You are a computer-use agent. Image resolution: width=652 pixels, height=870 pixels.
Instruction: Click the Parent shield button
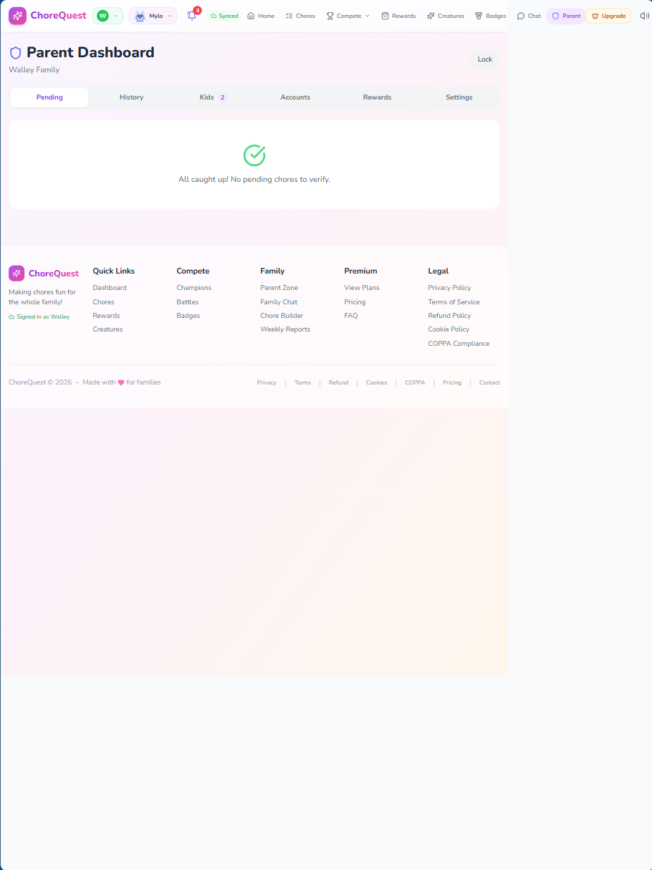tap(565, 15)
